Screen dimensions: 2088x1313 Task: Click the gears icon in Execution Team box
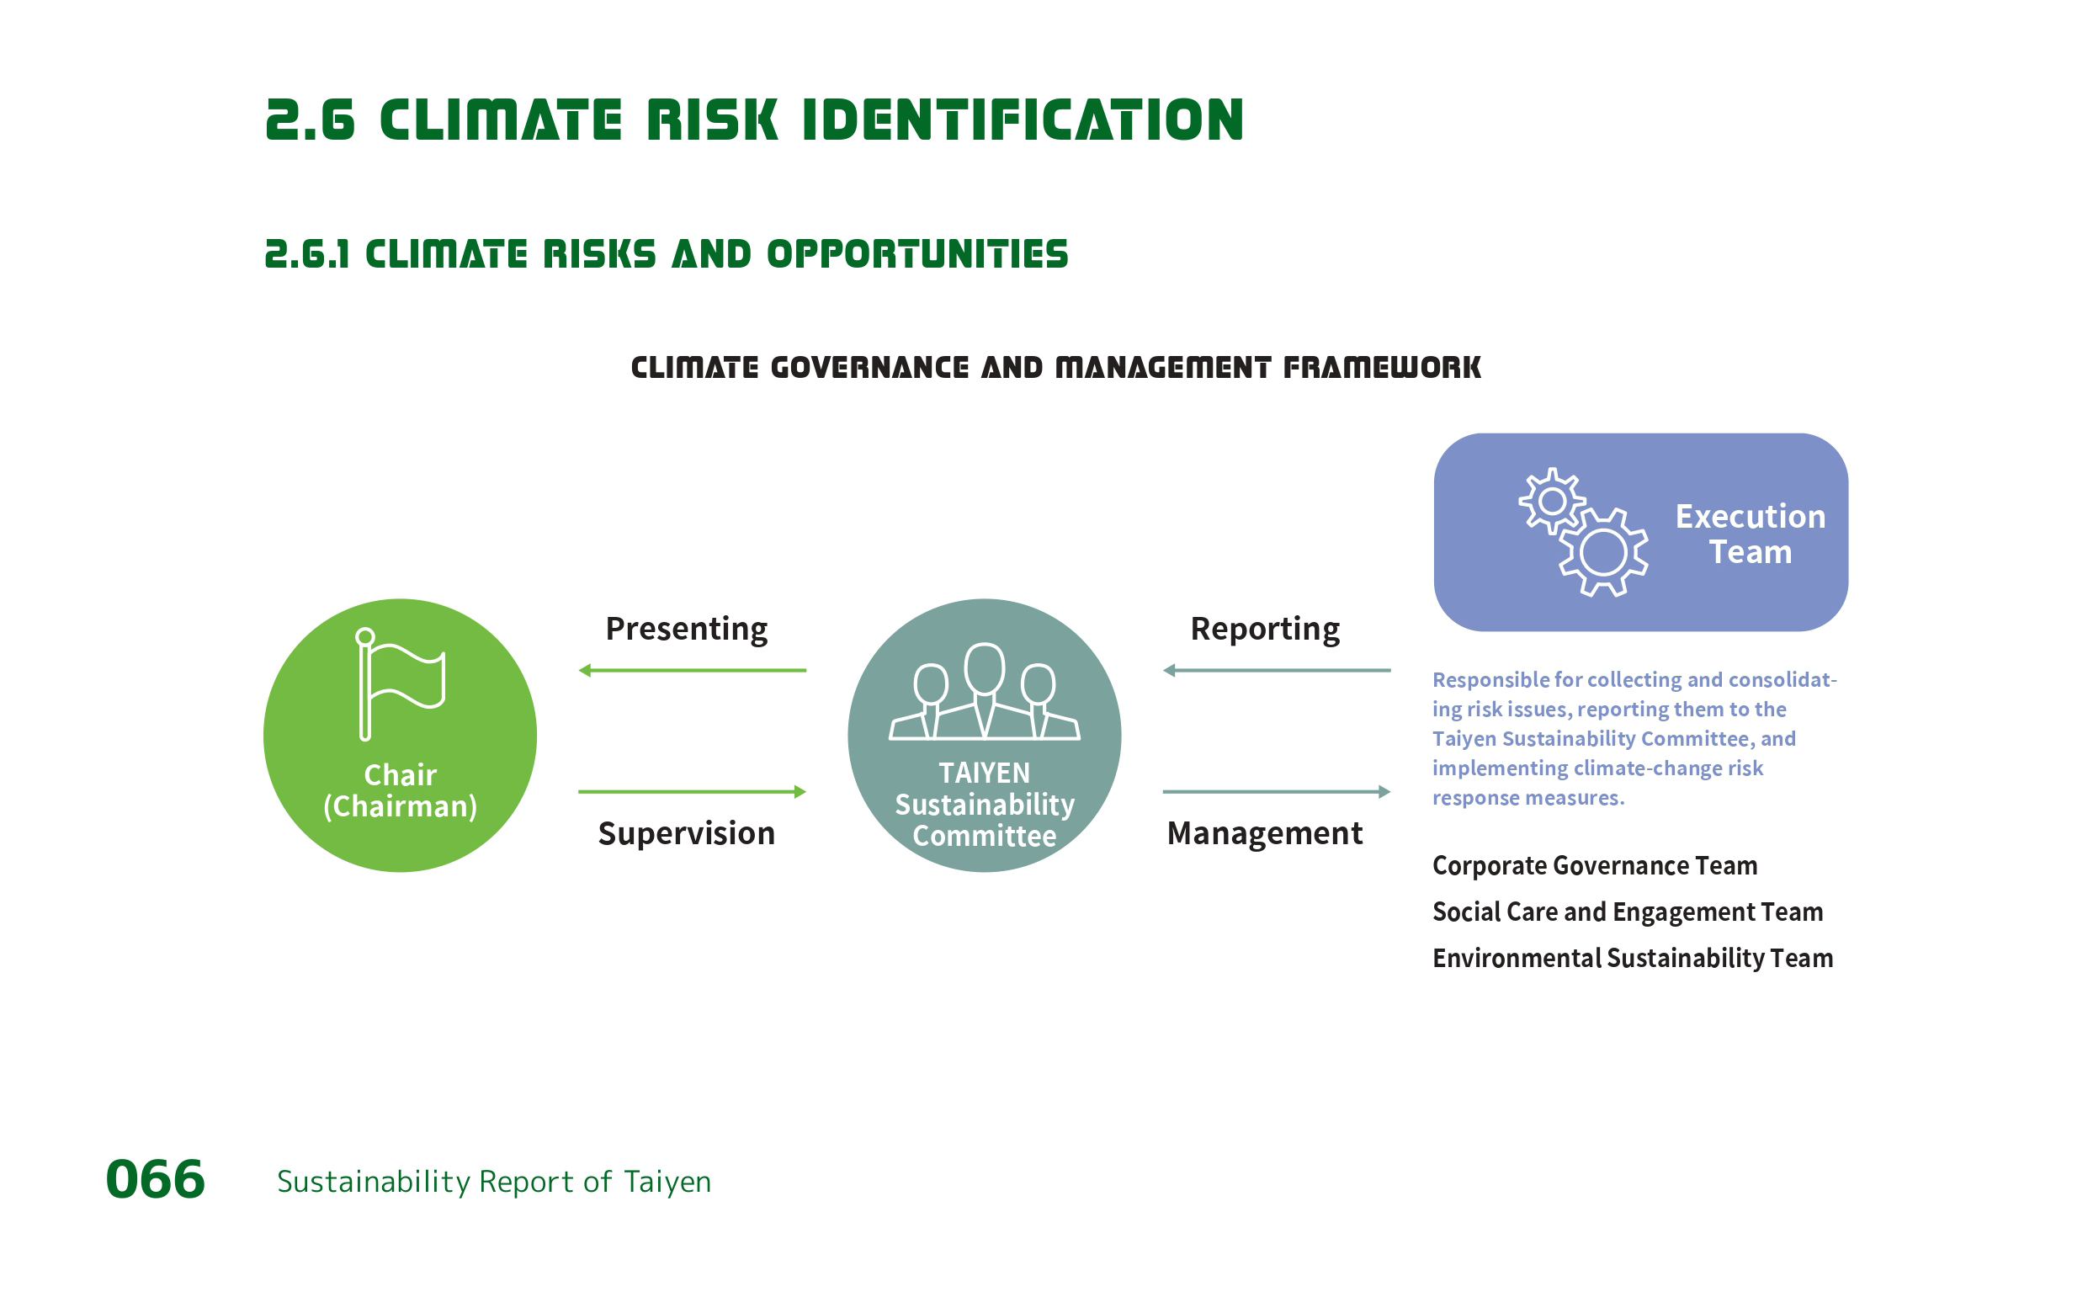coord(1581,532)
